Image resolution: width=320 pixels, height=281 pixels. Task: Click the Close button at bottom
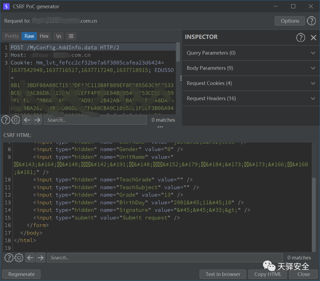[x=303, y=274]
